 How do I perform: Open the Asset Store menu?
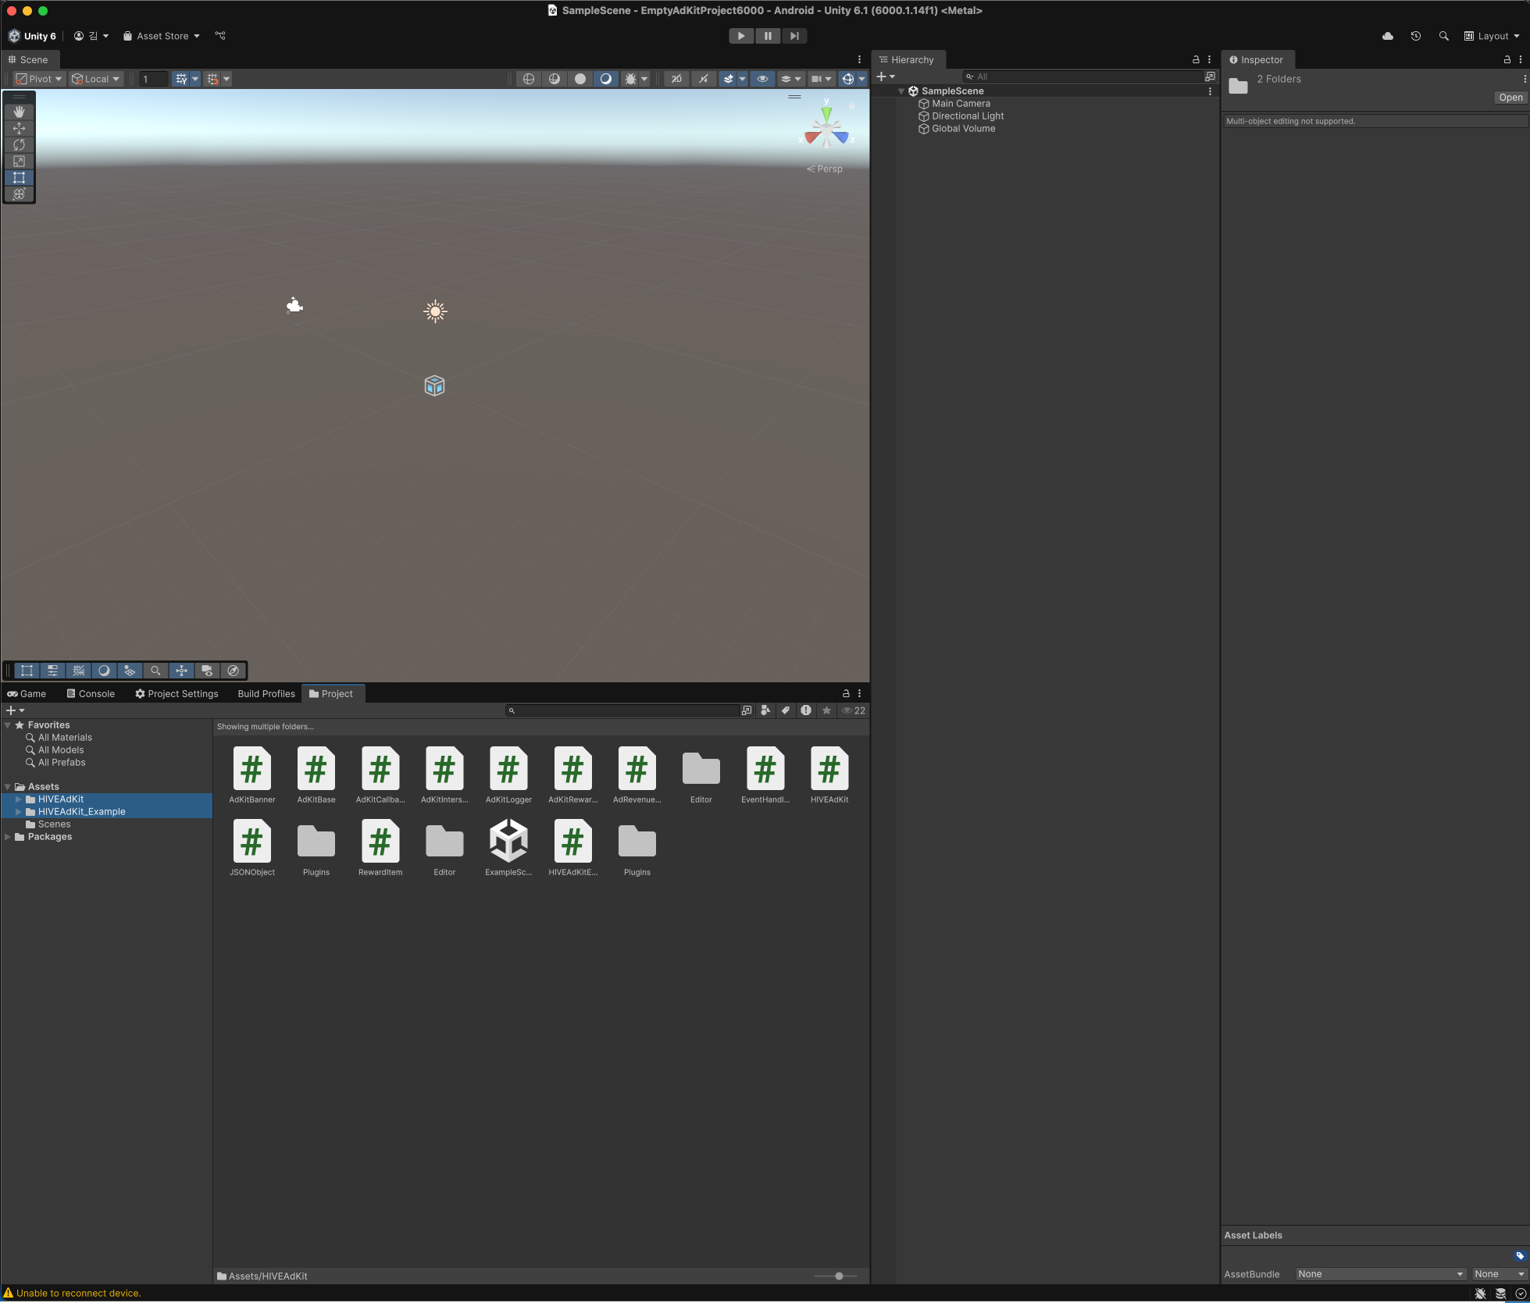(x=162, y=36)
